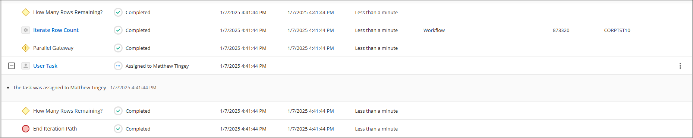Click the red circle End Iteration Path icon
The image size is (693, 138).
26,129
